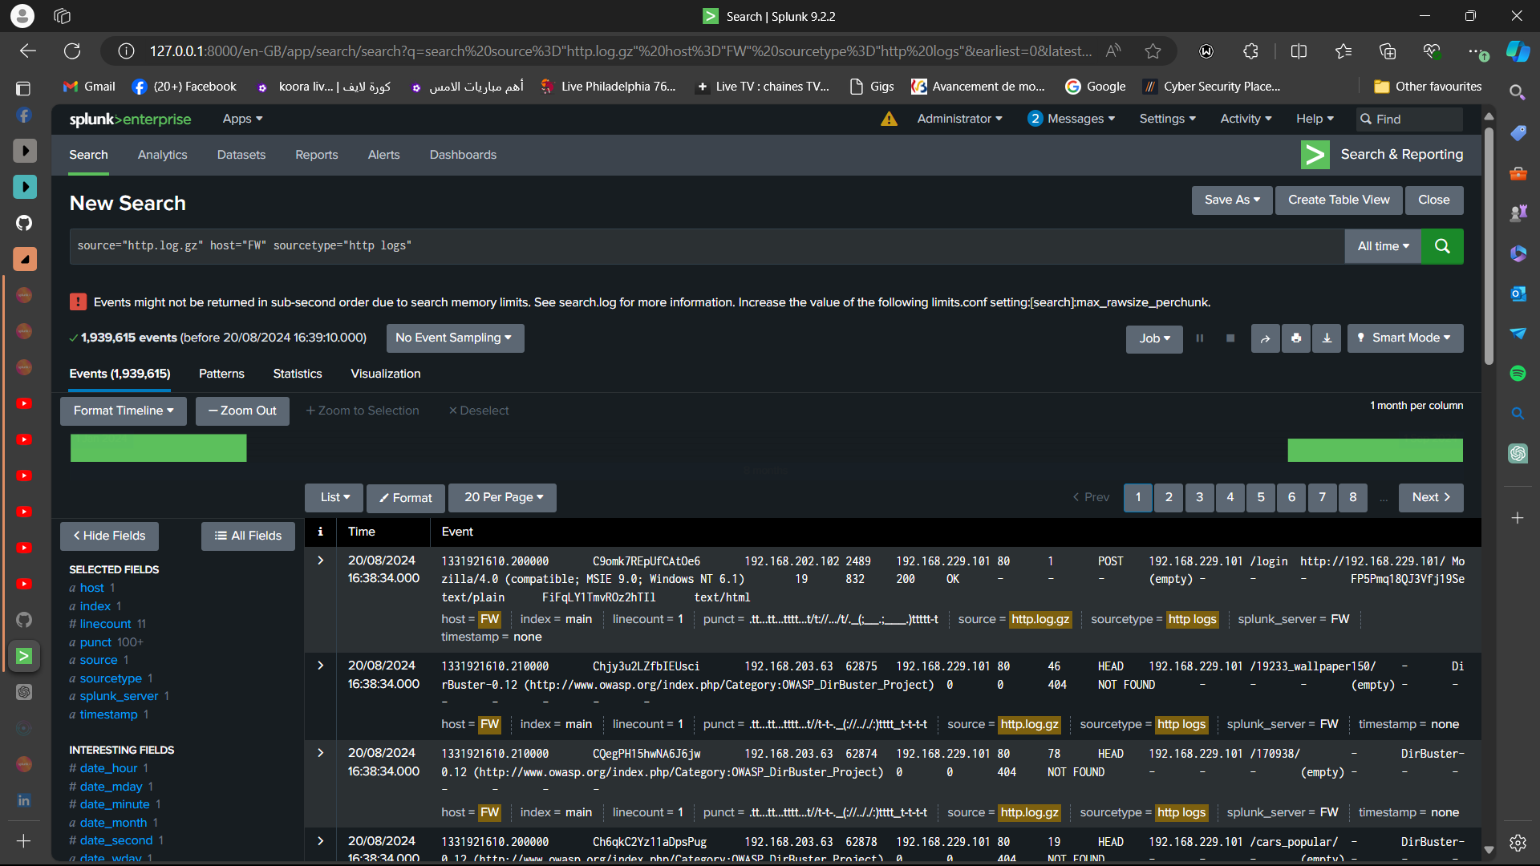
Task: Click the yellow warning triangle icon
Action: (x=889, y=119)
